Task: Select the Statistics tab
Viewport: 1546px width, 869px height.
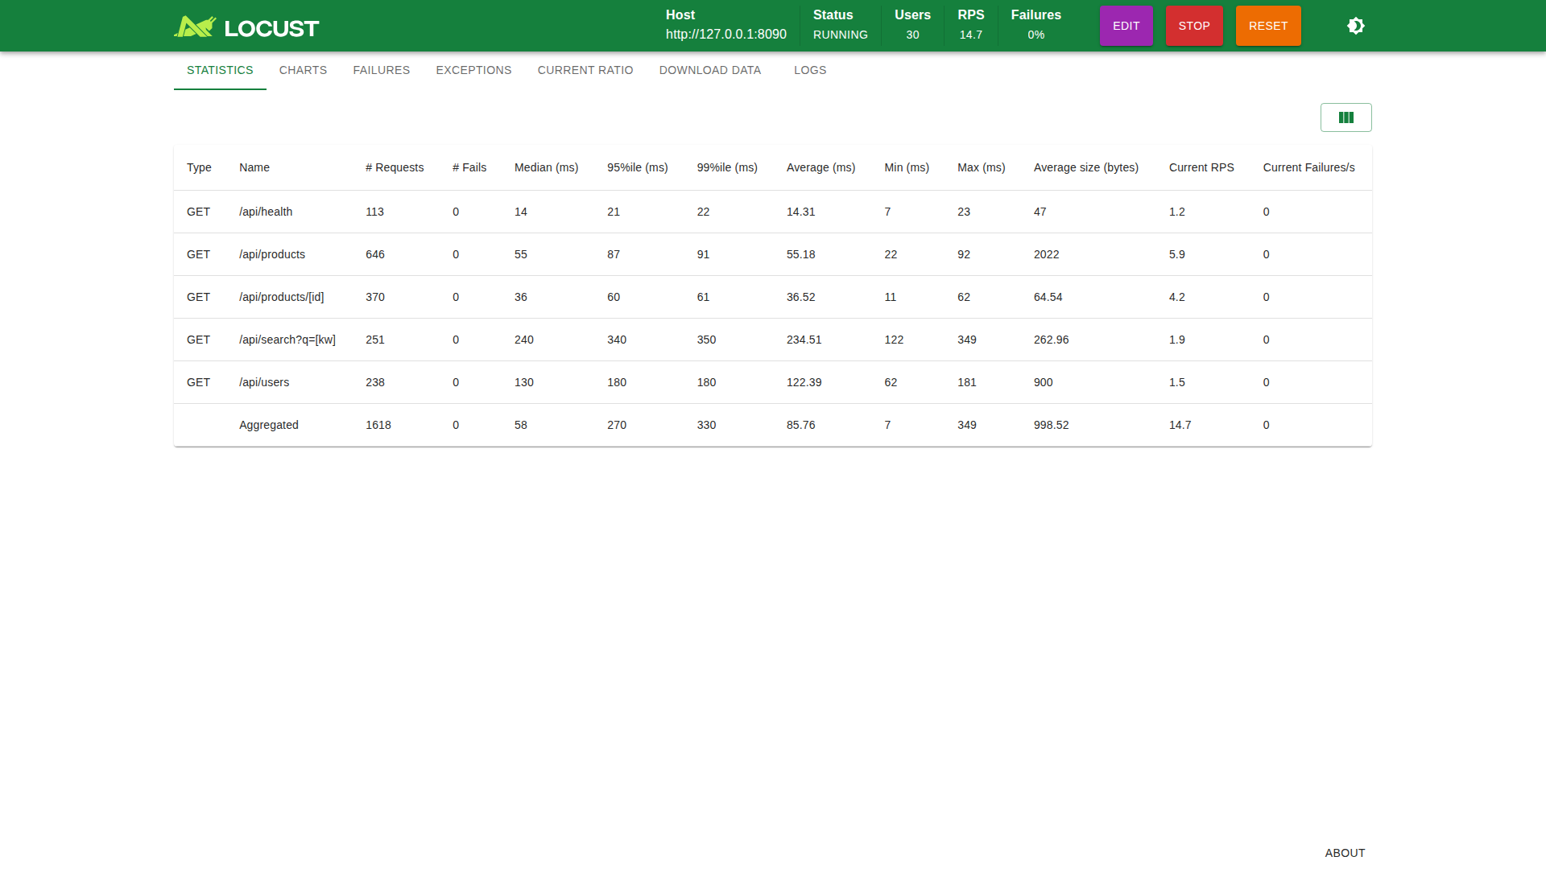Action: point(220,70)
